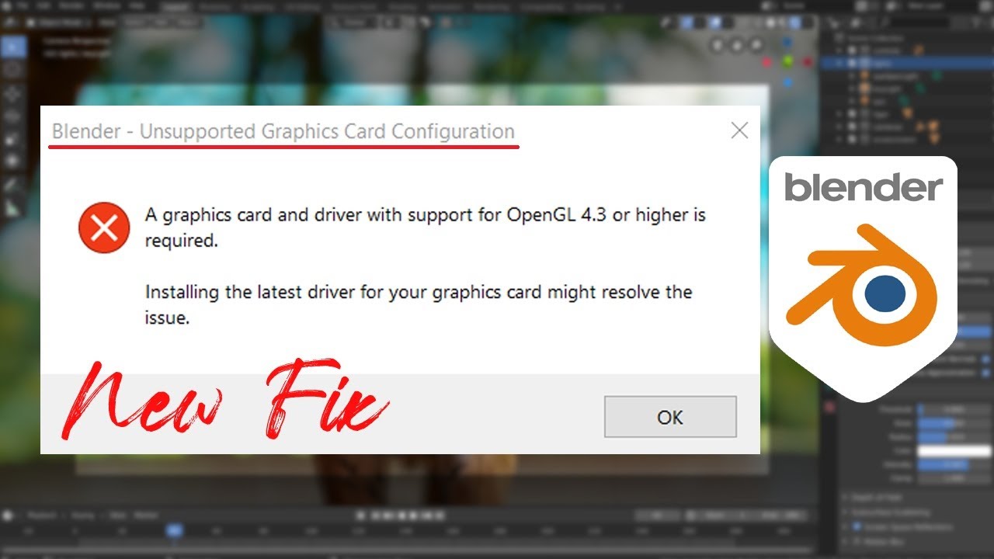Close the Unsupported Graphics Card Configuration dialog
Image resolution: width=994 pixels, height=559 pixels.
coord(740,130)
